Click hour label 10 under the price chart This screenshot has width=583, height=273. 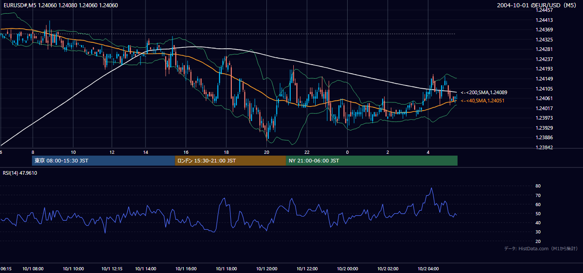coord(73,152)
